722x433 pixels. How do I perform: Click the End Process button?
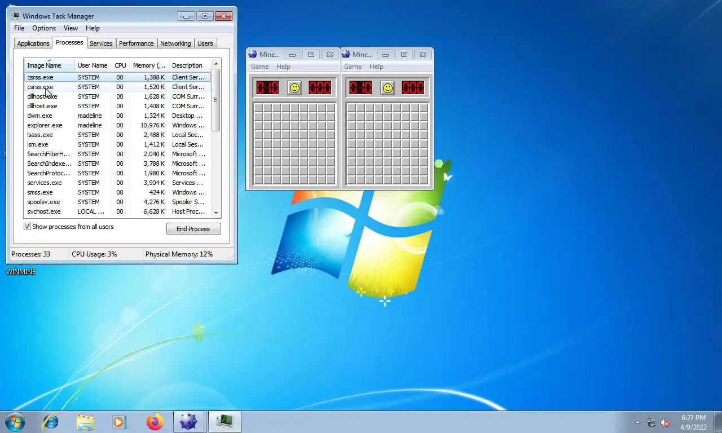click(x=193, y=229)
